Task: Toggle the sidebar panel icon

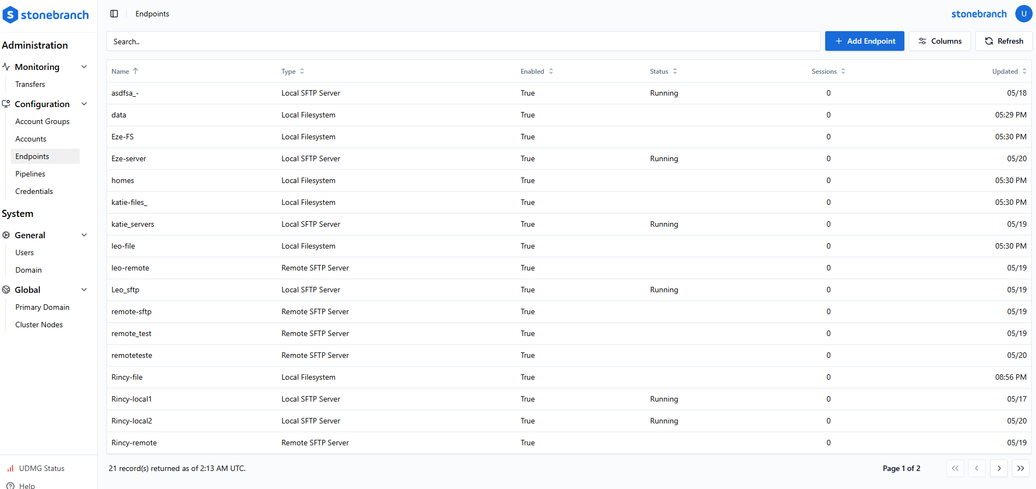Action: [114, 14]
